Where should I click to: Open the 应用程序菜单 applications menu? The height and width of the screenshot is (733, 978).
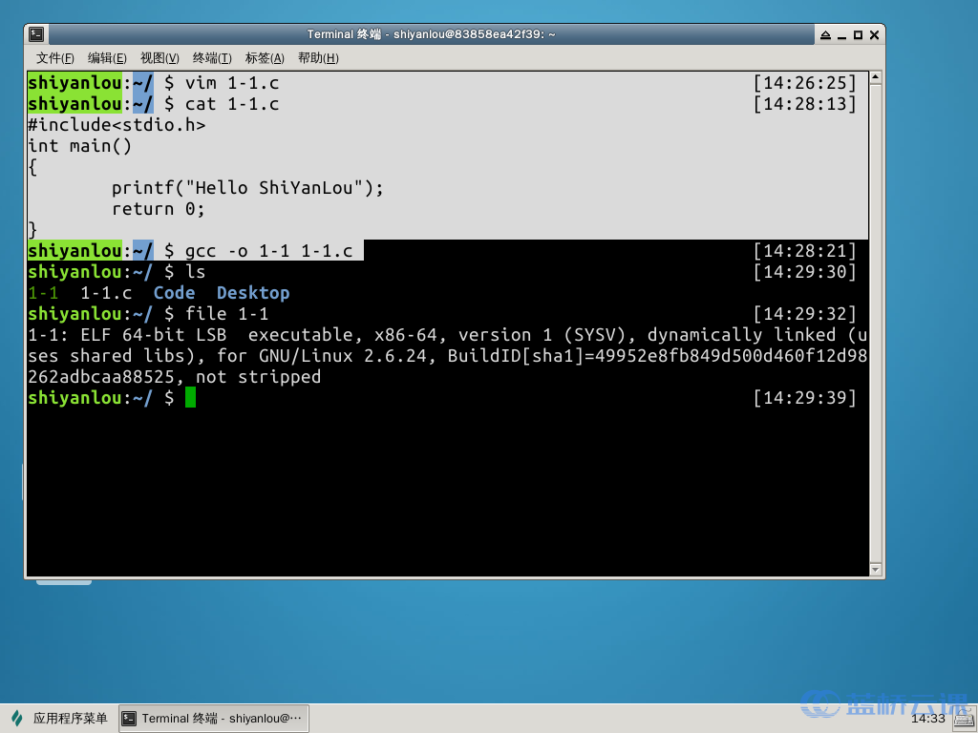(x=60, y=718)
